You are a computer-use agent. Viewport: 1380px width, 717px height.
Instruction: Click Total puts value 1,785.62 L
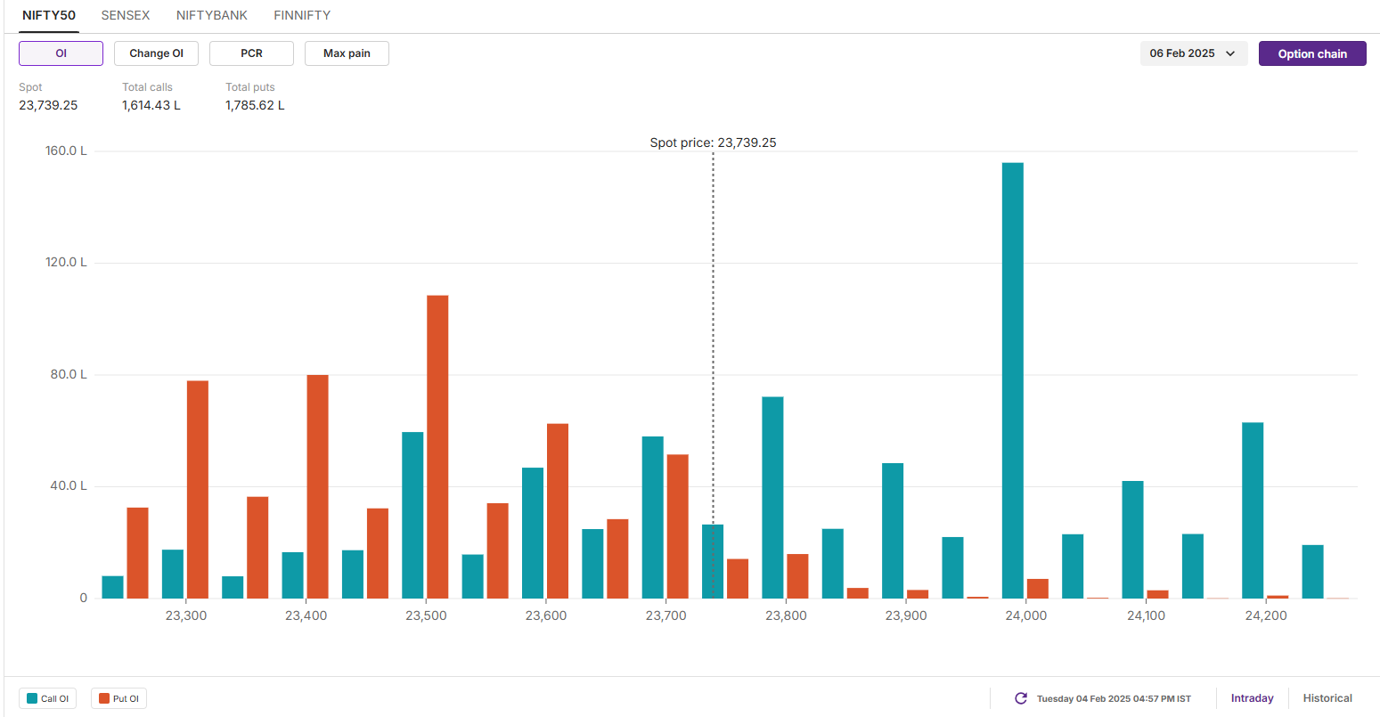255,105
